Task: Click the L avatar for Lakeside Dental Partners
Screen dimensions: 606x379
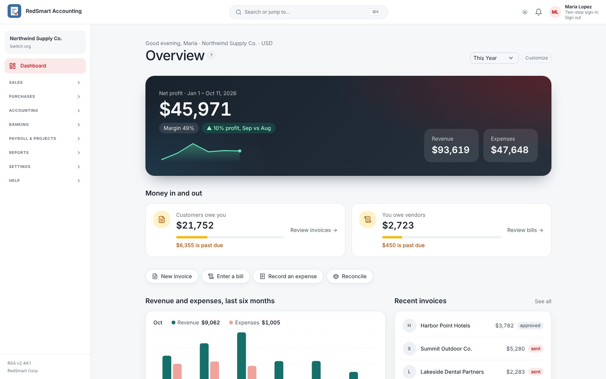Action: point(409,372)
